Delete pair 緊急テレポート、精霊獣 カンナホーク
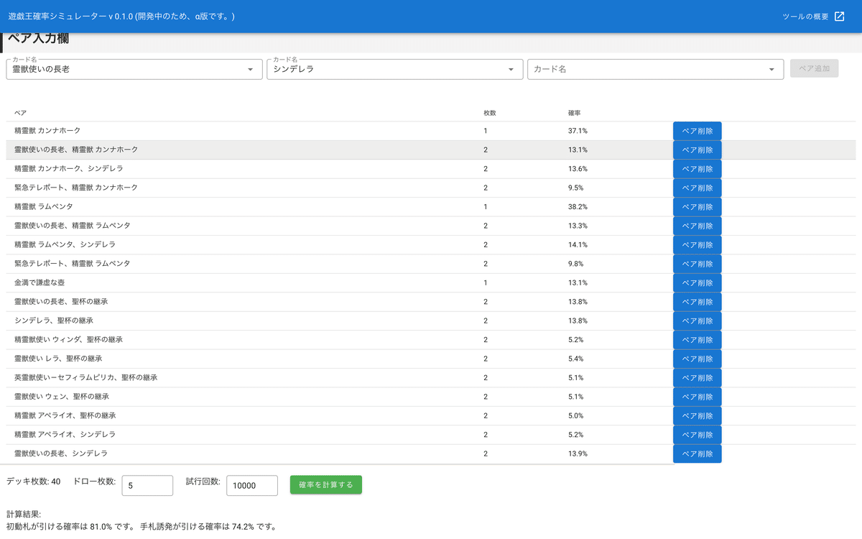 pyautogui.click(x=697, y=188)
